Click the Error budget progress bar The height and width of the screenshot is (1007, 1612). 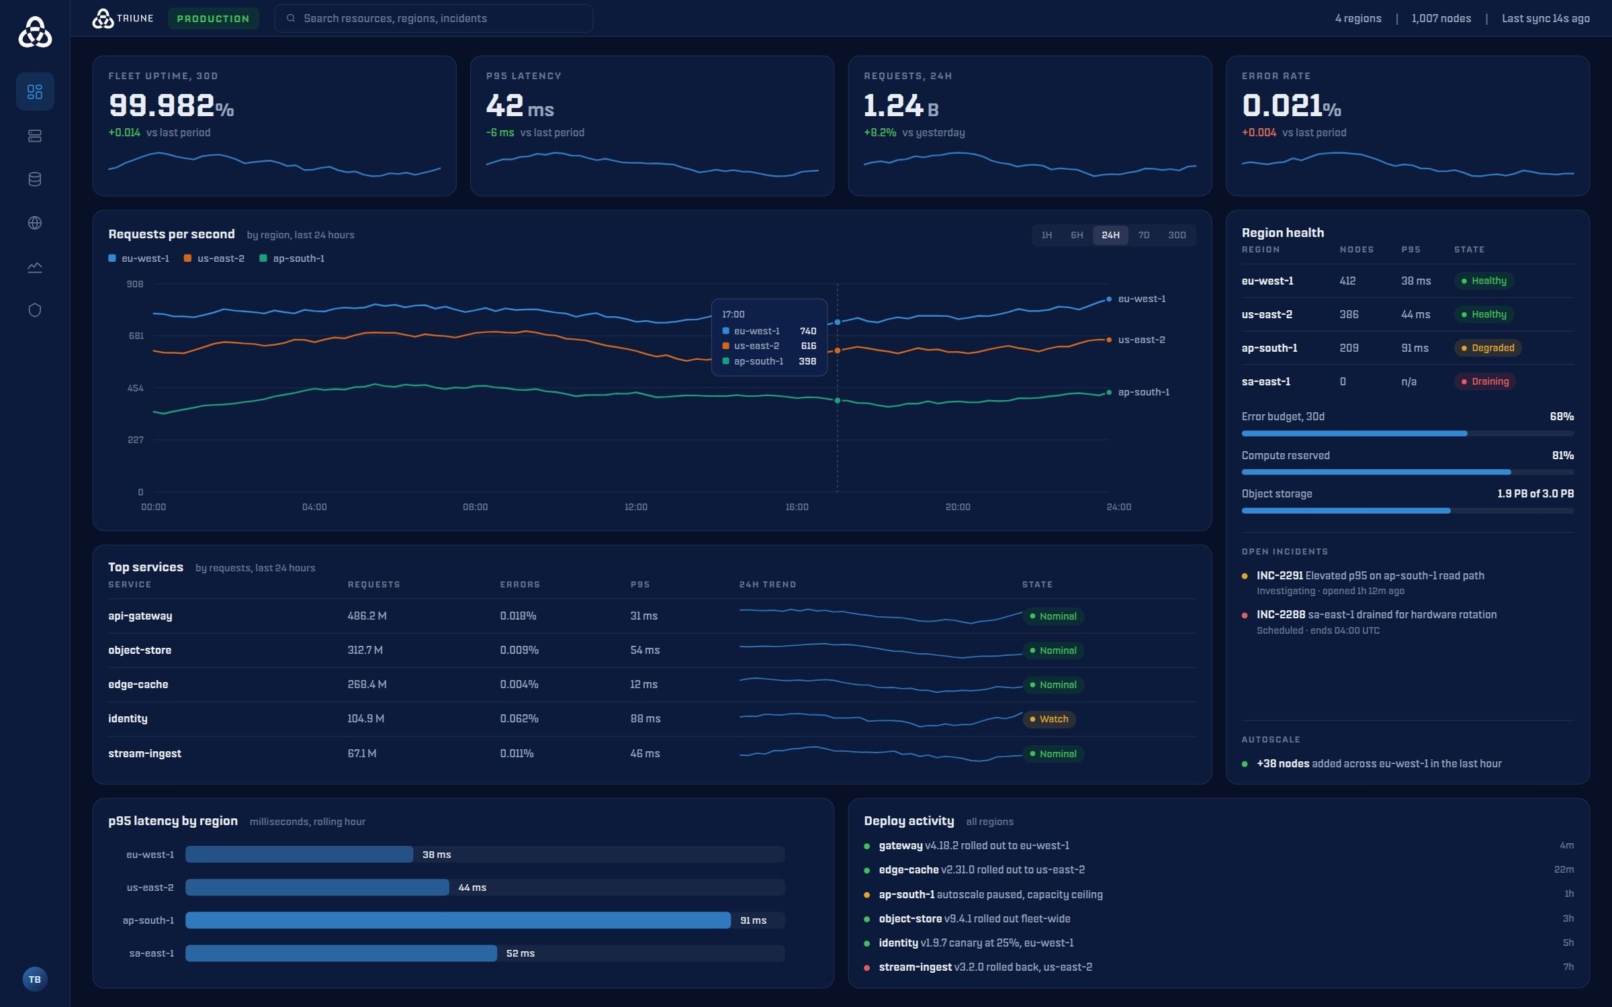pyautogui.click(x=1407, y=434)
